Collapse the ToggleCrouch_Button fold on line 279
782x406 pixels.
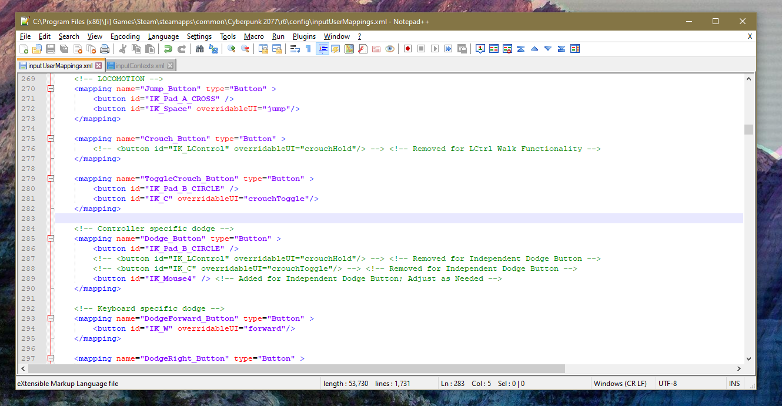coord(51,179)
